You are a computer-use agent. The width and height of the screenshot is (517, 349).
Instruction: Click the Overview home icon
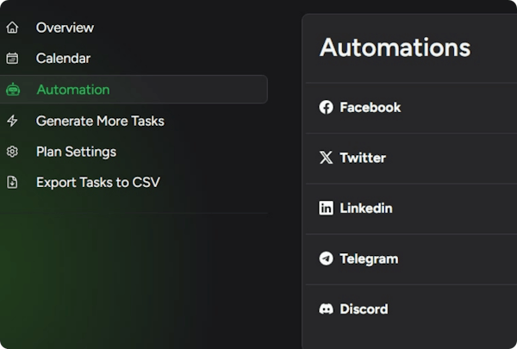[x=12, y=28]
